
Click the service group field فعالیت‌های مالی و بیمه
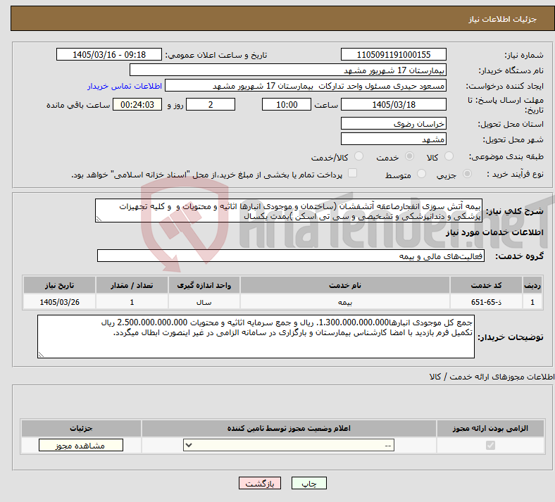coord(291,256)
